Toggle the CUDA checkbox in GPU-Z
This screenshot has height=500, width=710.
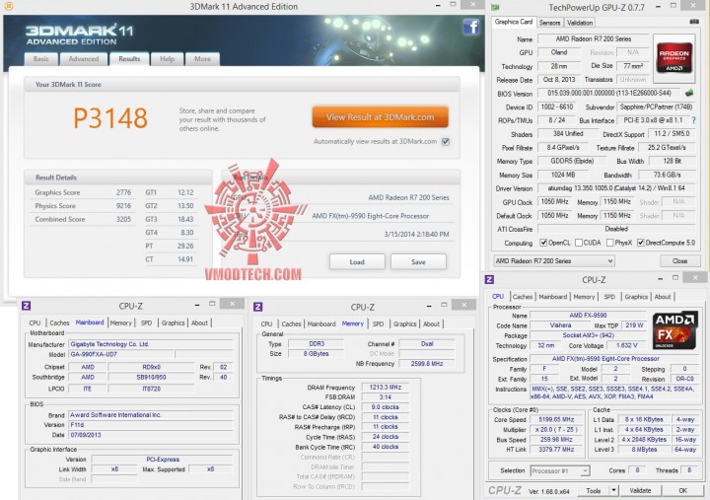578,243
